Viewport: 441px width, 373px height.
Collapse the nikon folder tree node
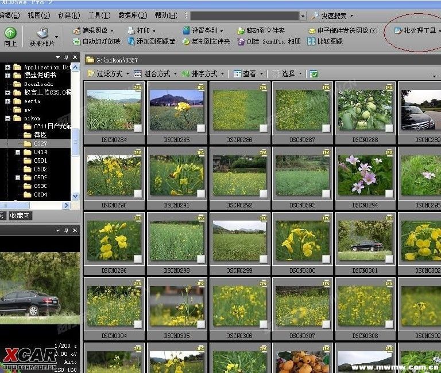(x=8, y=118)
